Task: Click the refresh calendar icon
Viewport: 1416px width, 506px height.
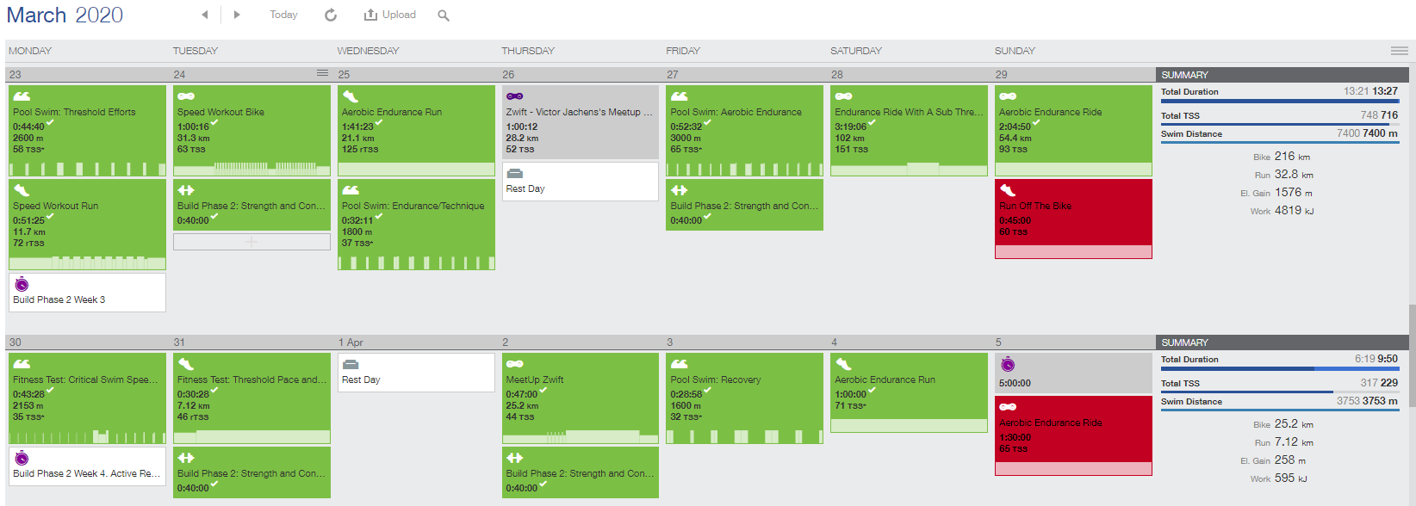Action: (x=331, y=15)
